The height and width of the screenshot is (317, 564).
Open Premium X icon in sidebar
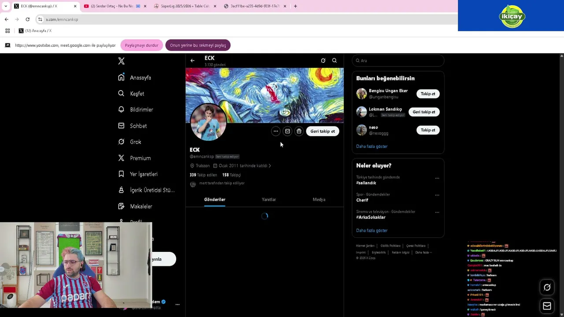click(121, 158)
